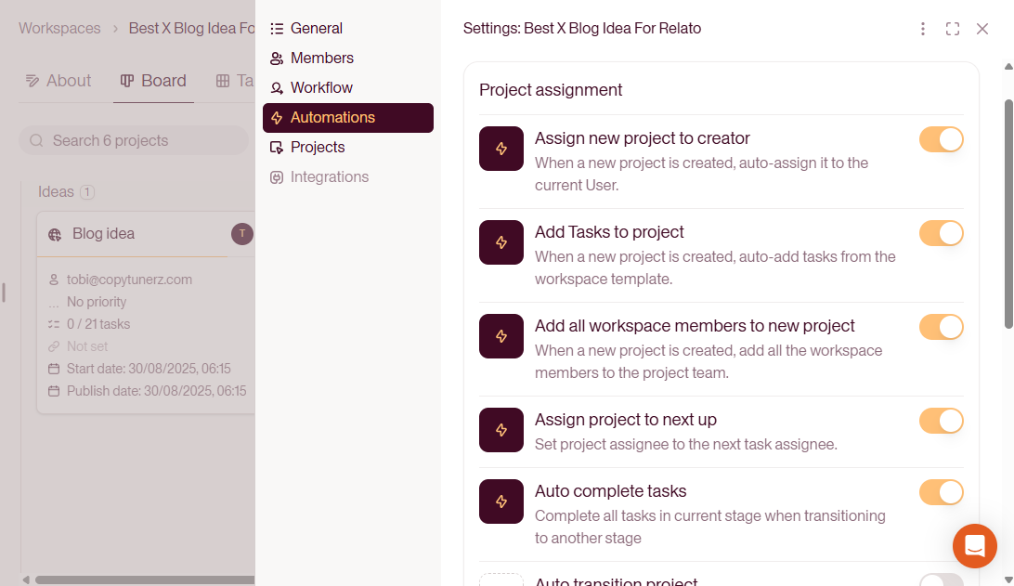Click the lightning icon beside Assign new project to creator

click(x=501, y=149)
